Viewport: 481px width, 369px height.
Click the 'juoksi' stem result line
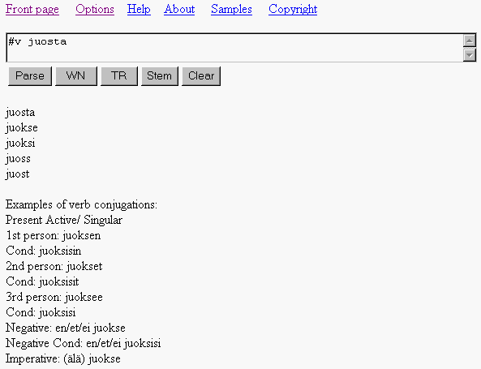click(20, 143)
